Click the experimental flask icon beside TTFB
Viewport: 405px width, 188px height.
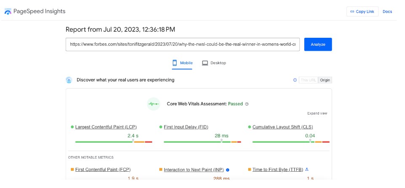click(307, 170)
